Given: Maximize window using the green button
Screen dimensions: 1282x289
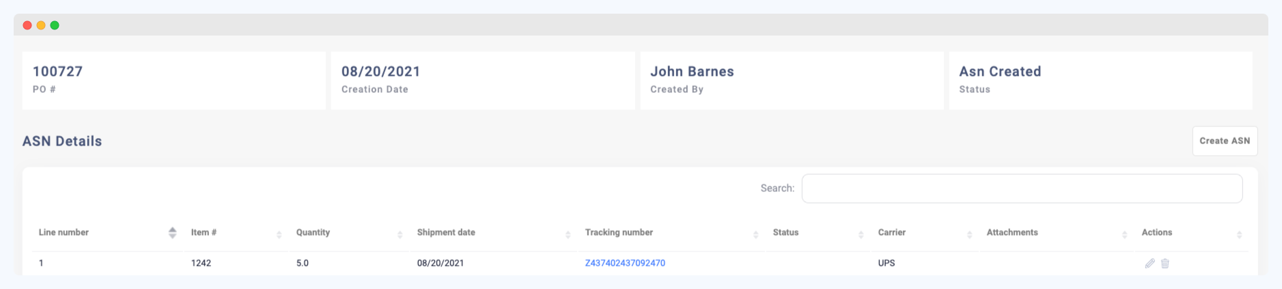Looking at the screenshot, I should click(55, 25).
